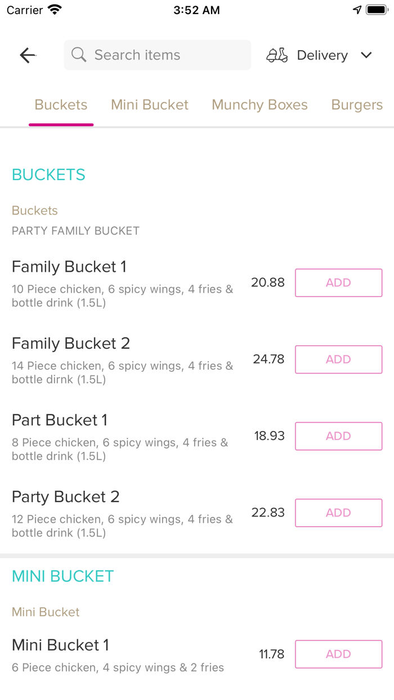Open the Party Bucket 2 item title
Image resolution: width=394 pixels, height=700 pixels.
click(x=66, y=497)
